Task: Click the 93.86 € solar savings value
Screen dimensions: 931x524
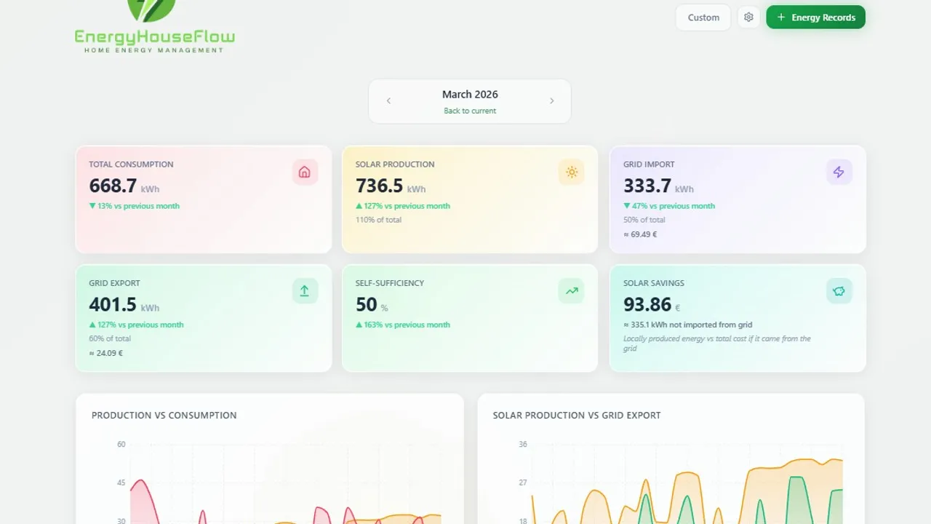Action: click(652, 305)
